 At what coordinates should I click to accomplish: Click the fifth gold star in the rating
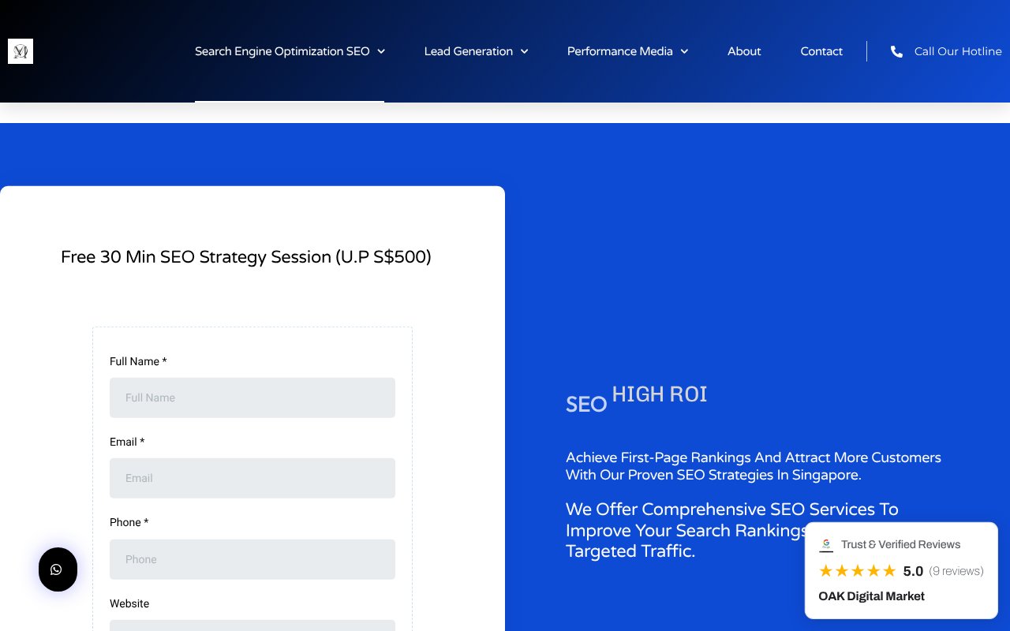[x=888, y=570]
